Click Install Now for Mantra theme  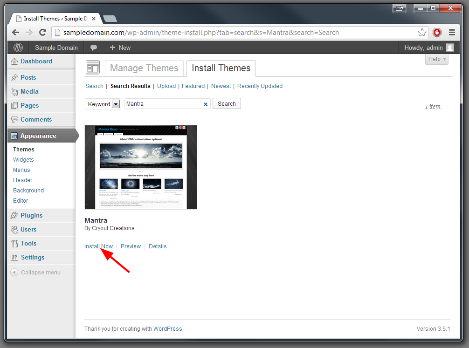point(99,246)
